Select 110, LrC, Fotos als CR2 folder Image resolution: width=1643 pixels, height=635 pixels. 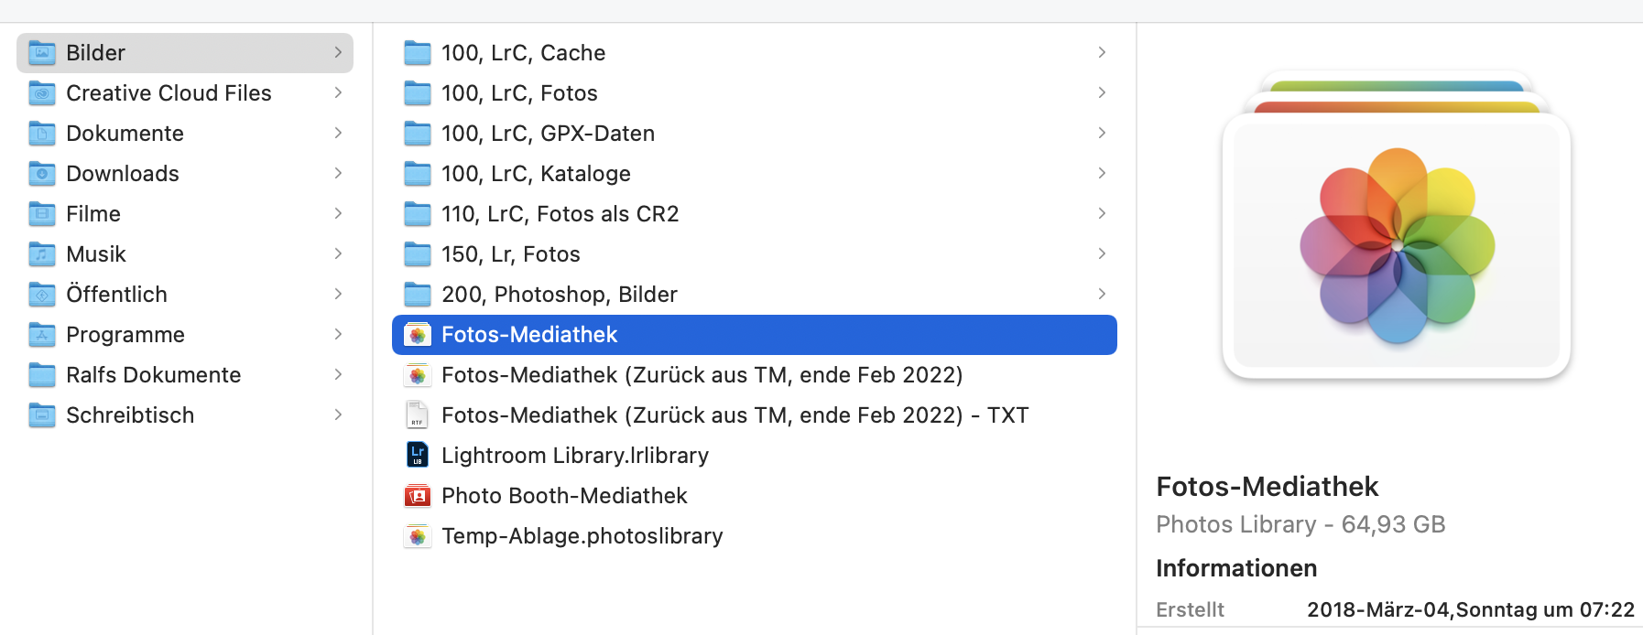tap(560, 214)
